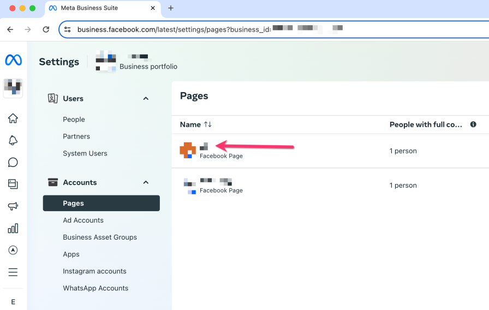Click the info icon beside People with full control

[x=473, y=124]
